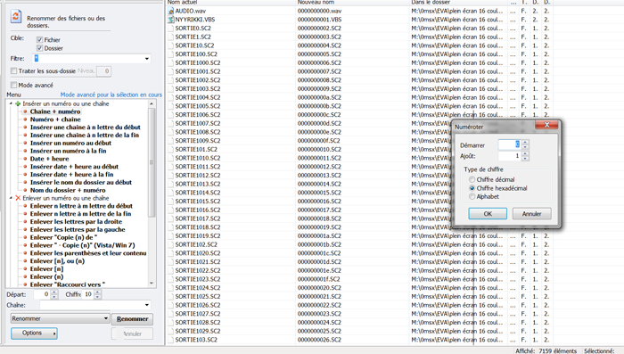Open the Chaîne dropdown arrow

tap(147, 306)
